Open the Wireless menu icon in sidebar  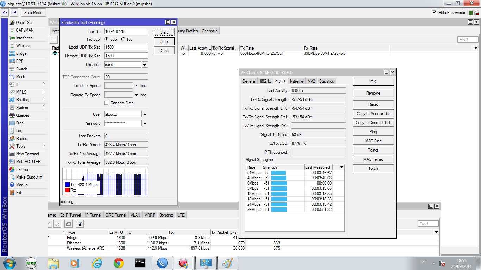tap(12, 46)
